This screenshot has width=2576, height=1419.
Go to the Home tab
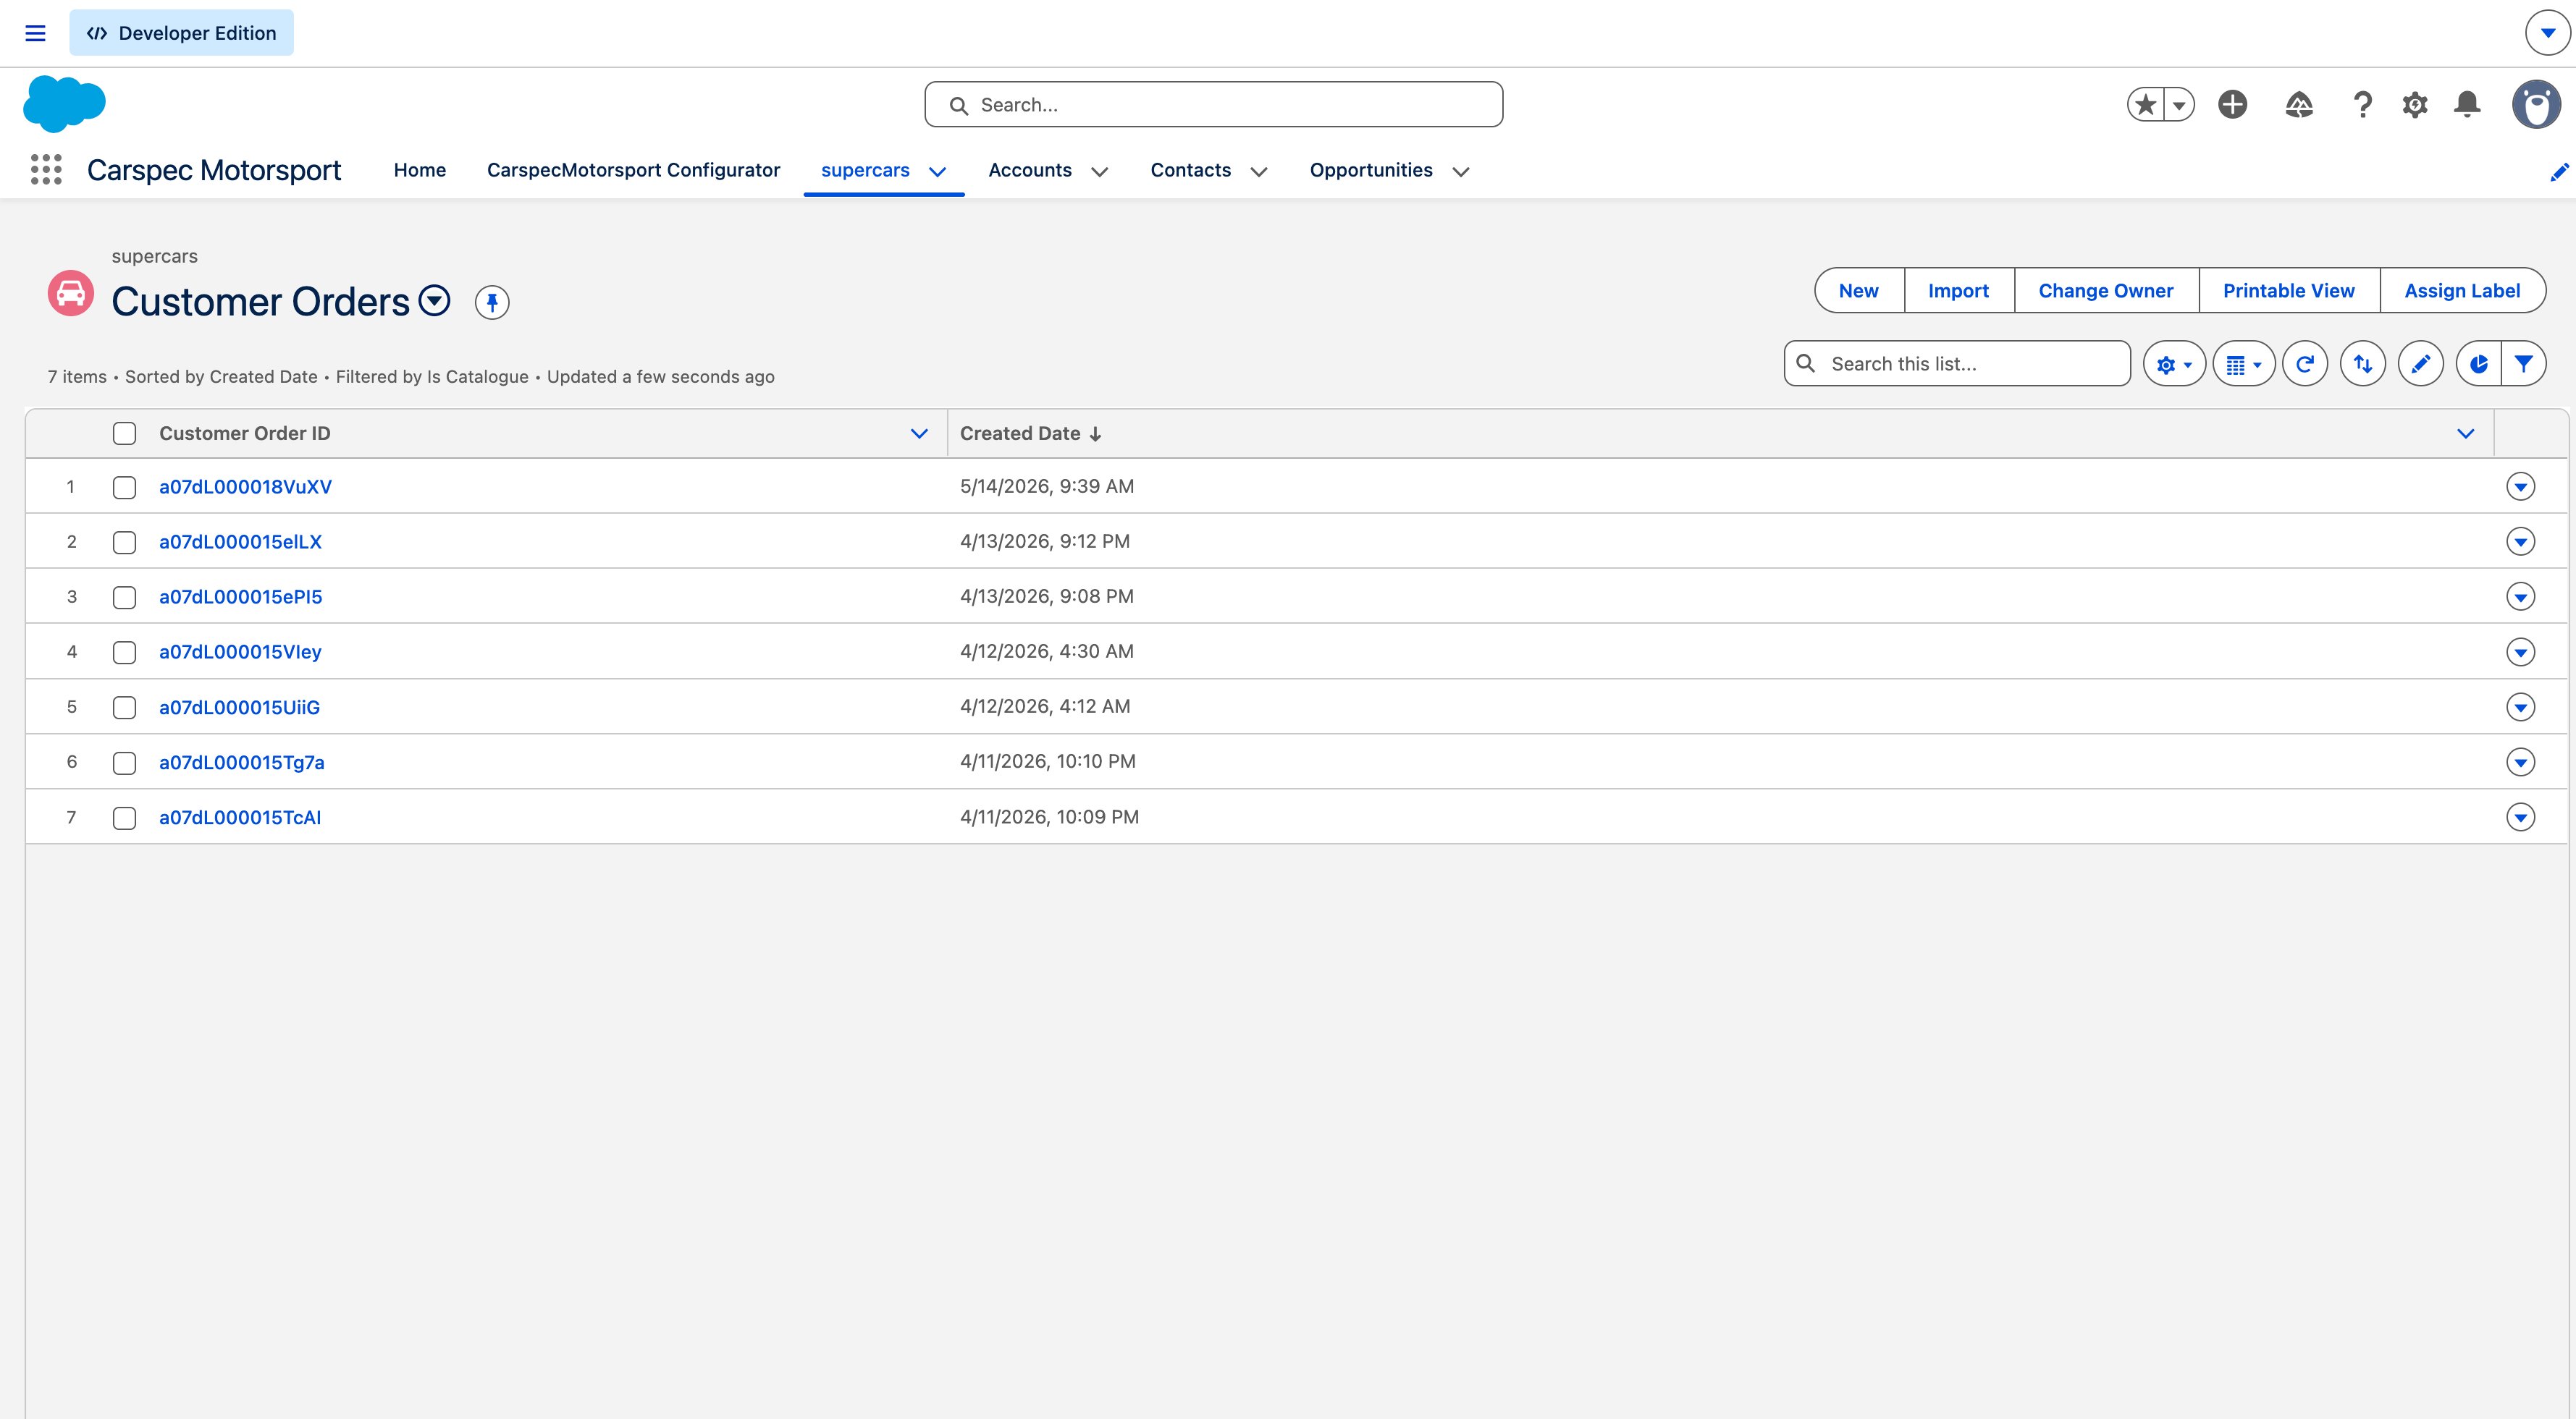tap(420, 170)
